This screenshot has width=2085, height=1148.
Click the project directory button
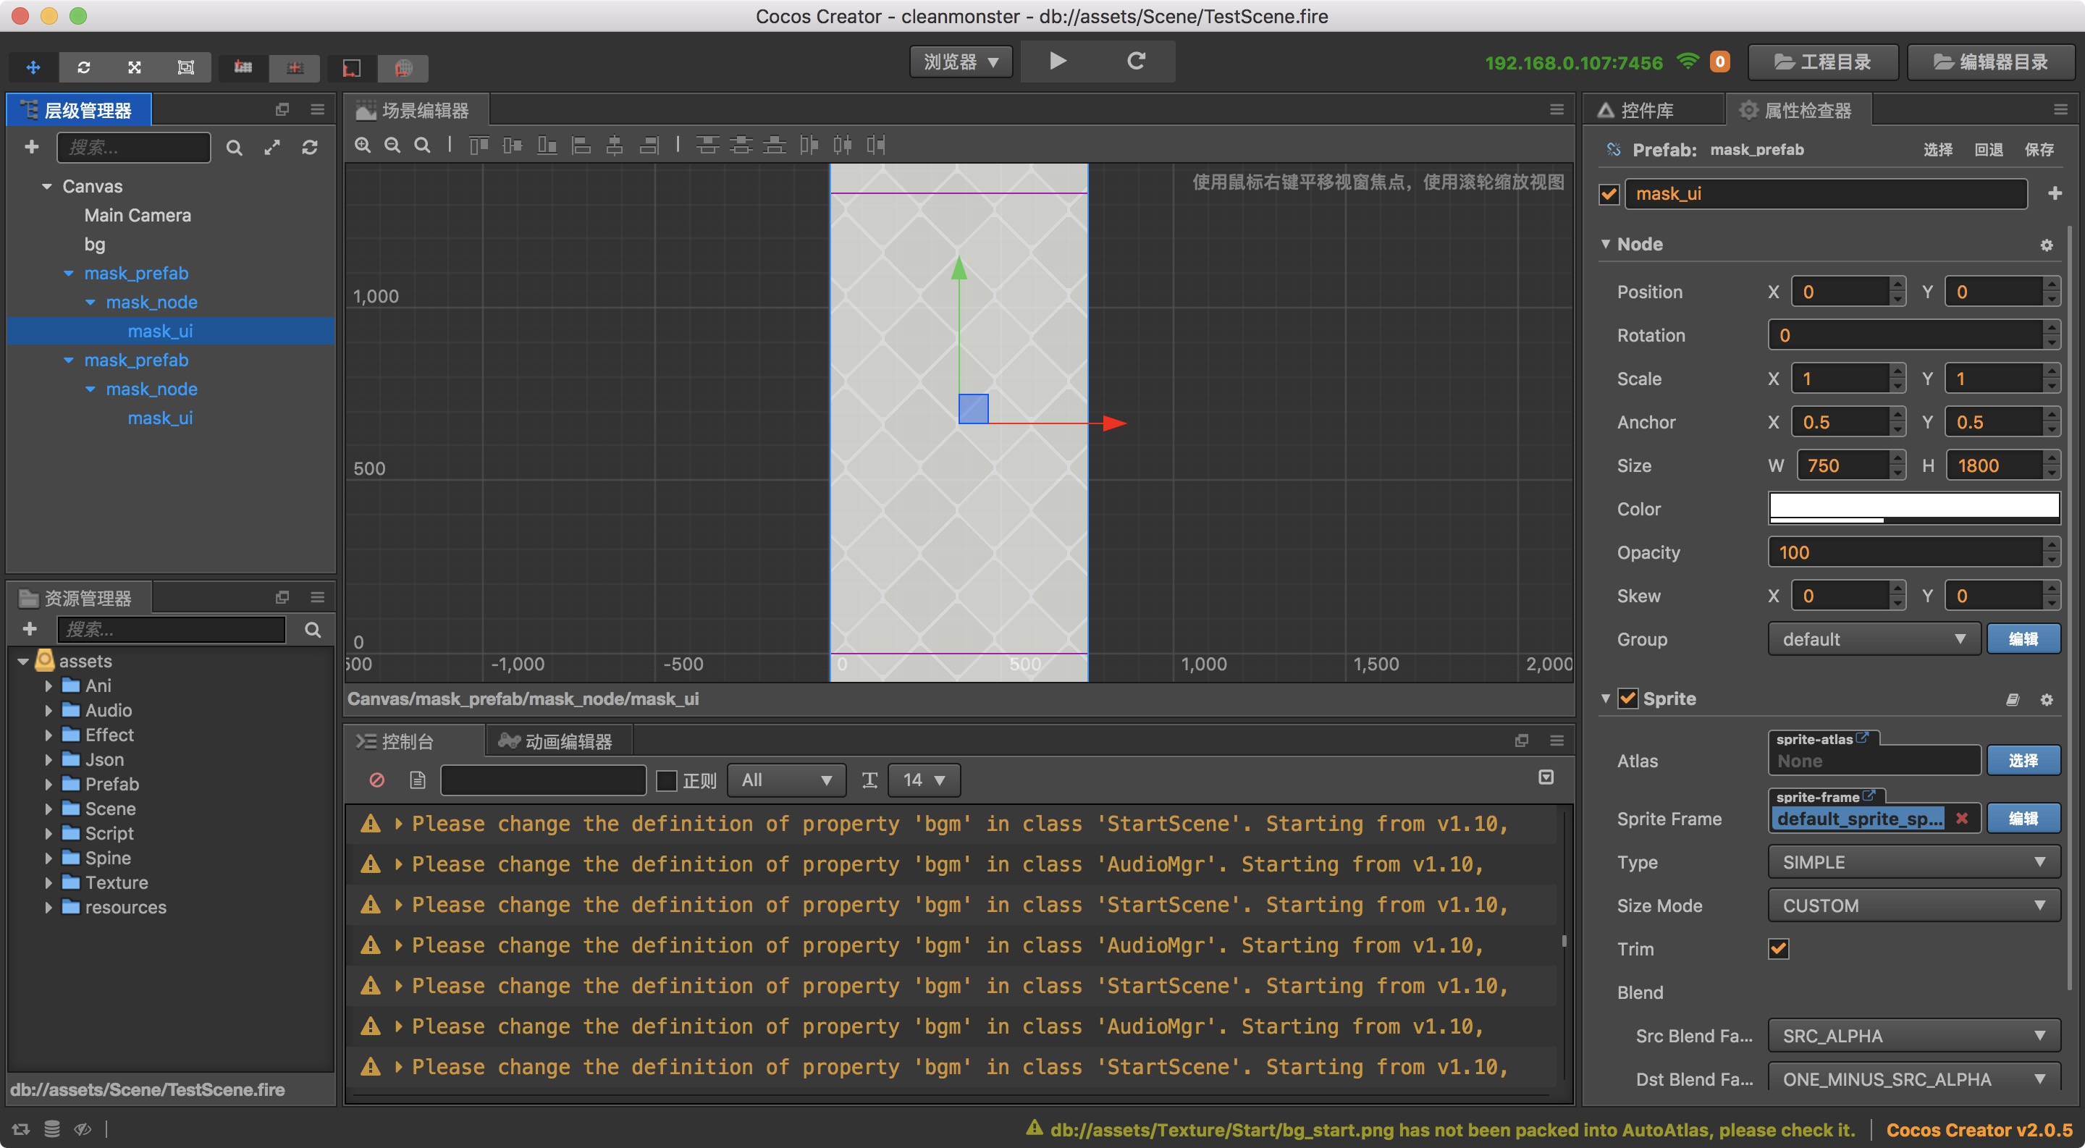click(1822, 62)
